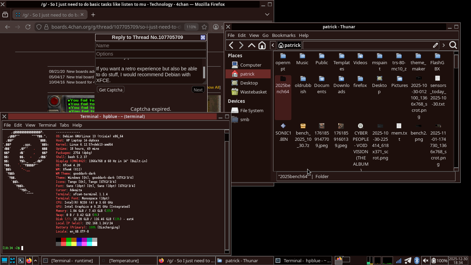Select the openmpt folder in Thunar
471x265 pixels.
(x=283, y=62)
